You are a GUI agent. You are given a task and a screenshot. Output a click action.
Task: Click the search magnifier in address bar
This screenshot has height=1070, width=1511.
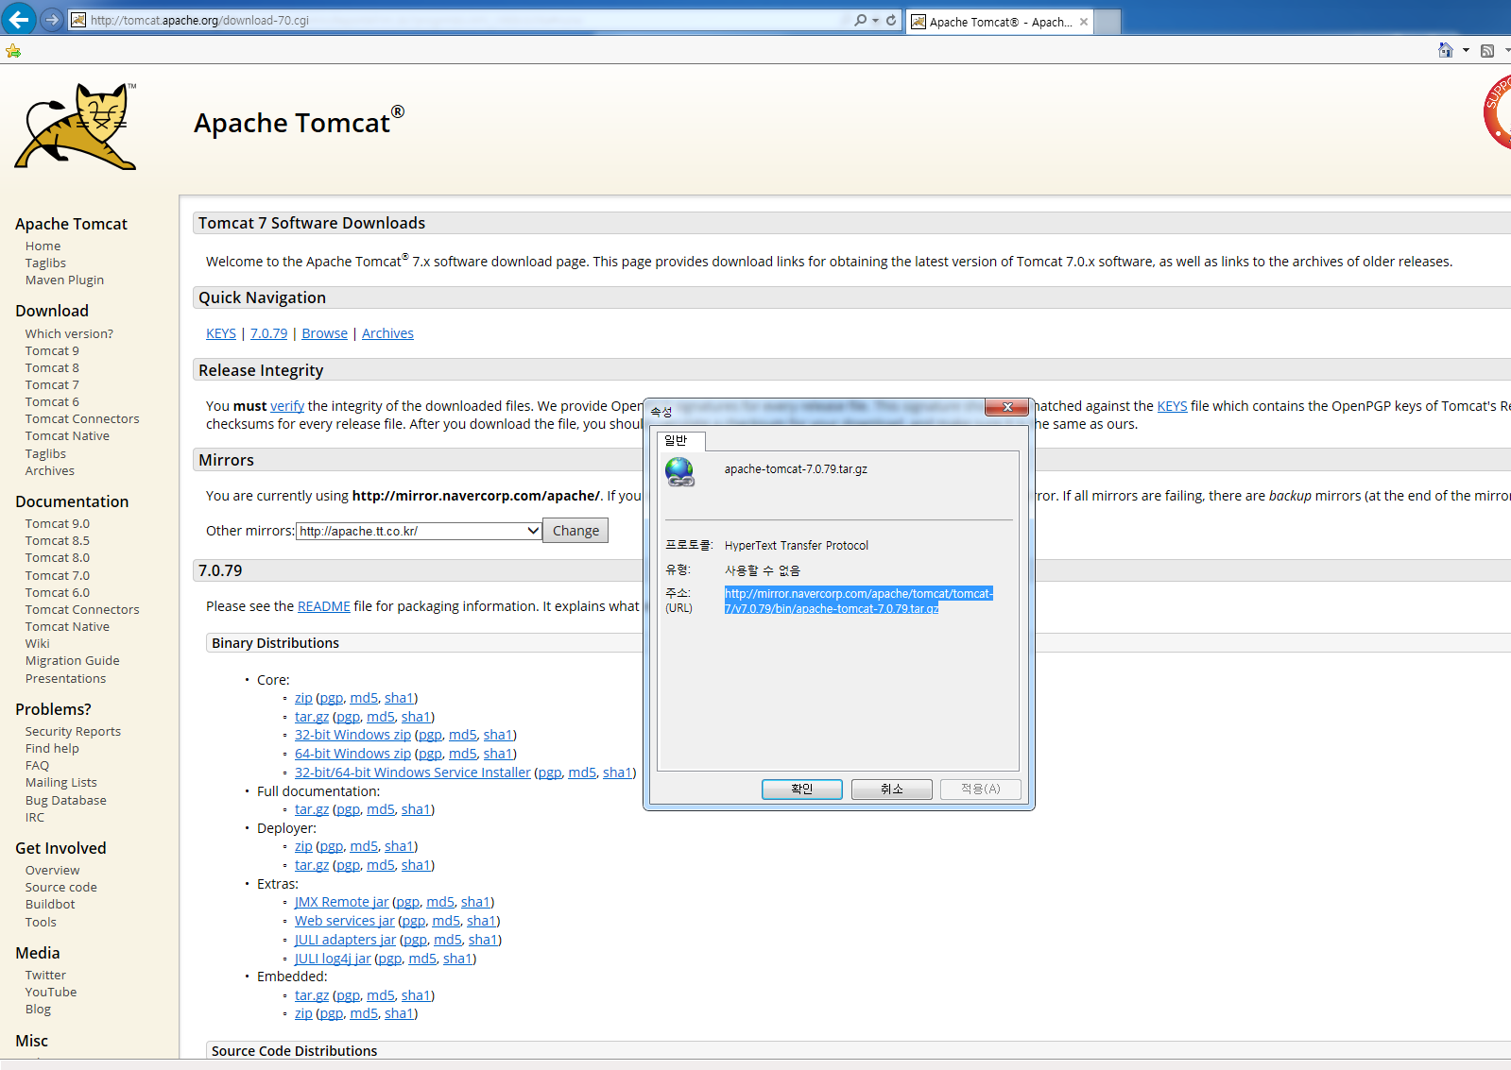[860, 20]
